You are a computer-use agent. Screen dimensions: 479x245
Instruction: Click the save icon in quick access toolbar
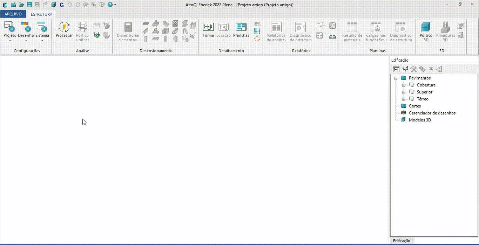pos(29,5)
